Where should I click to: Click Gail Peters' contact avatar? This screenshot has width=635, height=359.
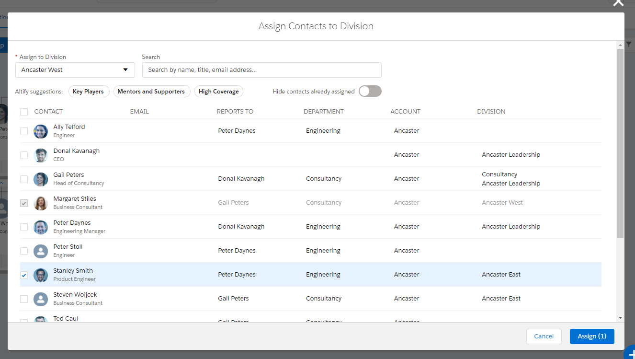point(41,179)
